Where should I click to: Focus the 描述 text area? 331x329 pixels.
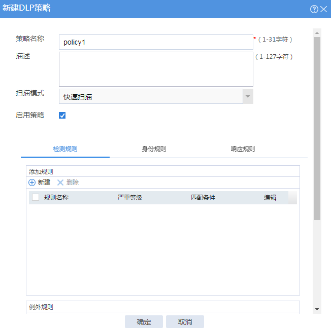[x=155, y=69]
